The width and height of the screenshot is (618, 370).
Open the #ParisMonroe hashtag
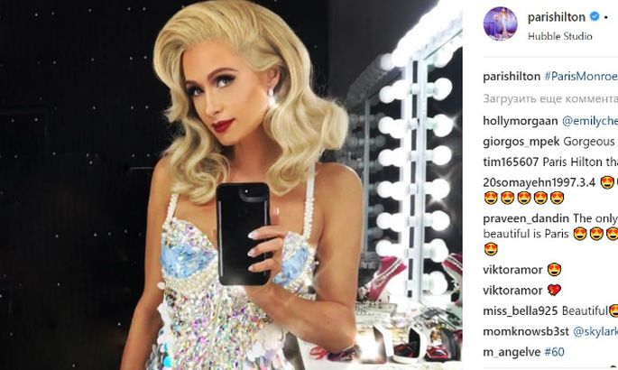[581, 77]
